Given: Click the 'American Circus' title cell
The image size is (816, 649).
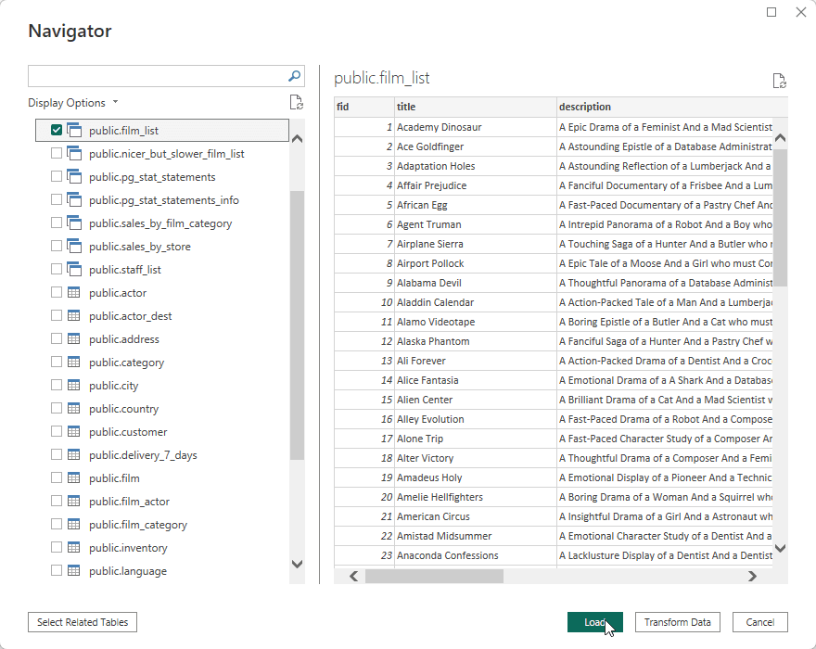Looking at the screenshot, I should [475, 516].
